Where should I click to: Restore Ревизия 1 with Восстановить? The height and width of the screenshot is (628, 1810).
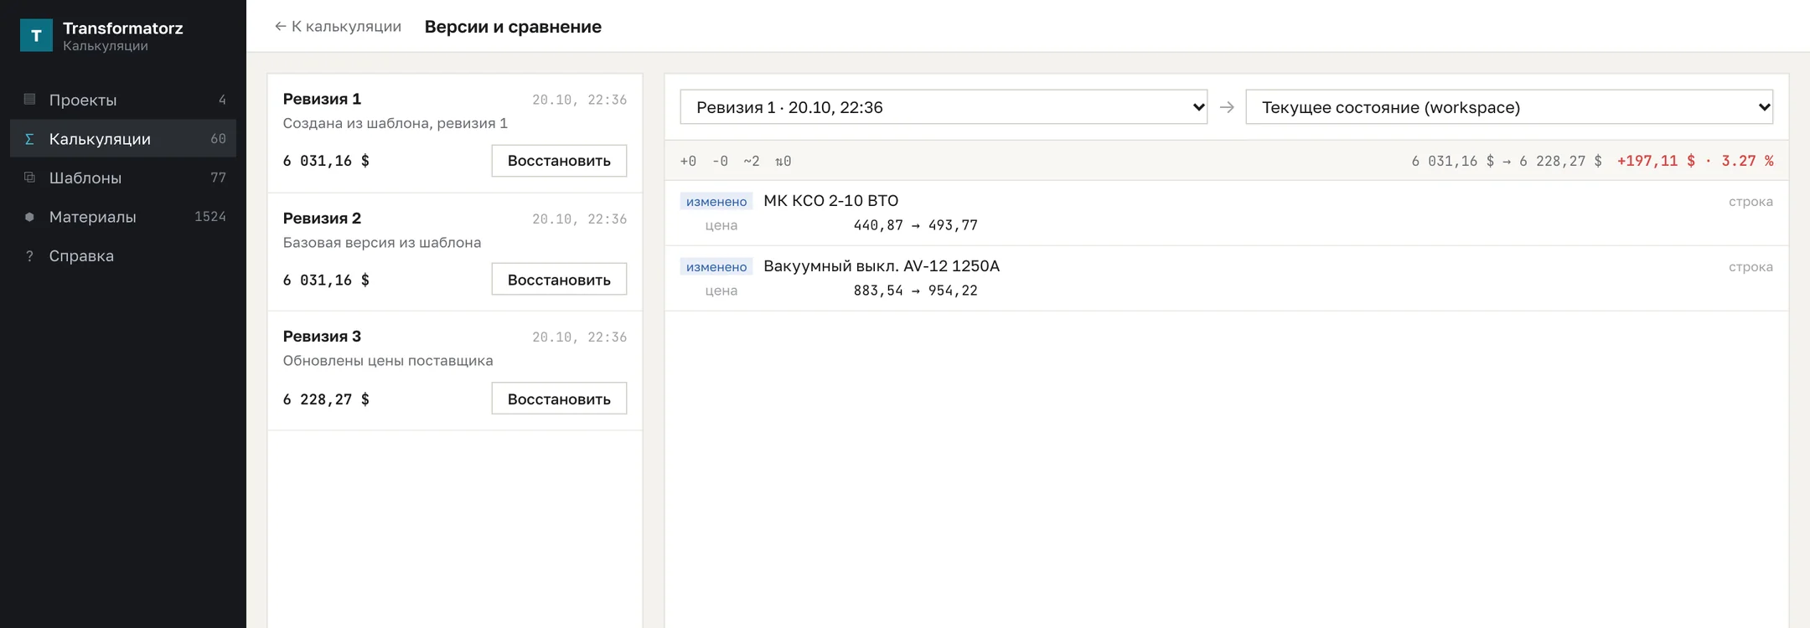pyautogui.click(x=559, y=161)
